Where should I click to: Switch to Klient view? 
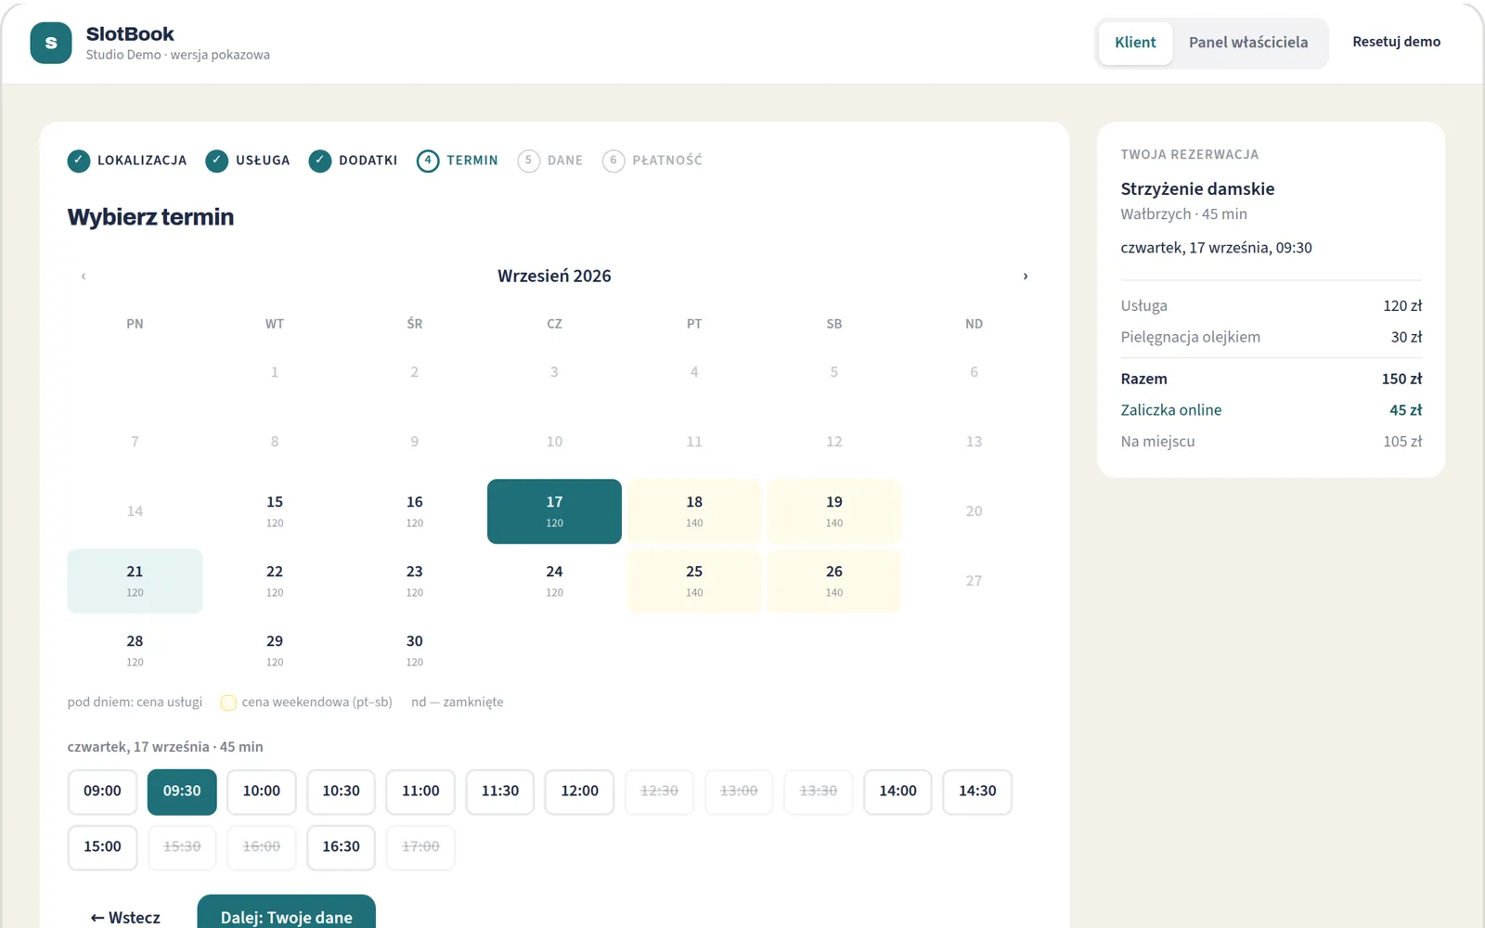(1135, 43)
